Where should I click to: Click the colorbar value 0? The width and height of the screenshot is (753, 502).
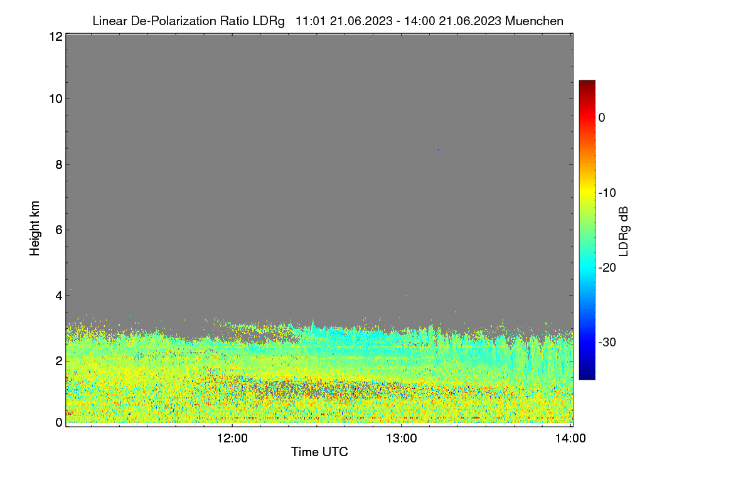[x=602, y=117]
